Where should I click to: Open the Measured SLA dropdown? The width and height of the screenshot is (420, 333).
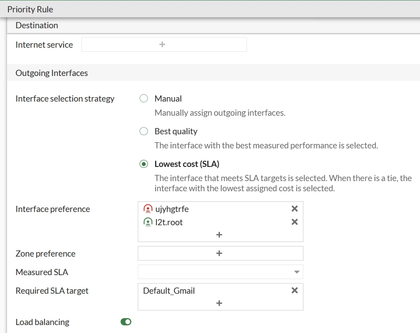pos(220,272)
